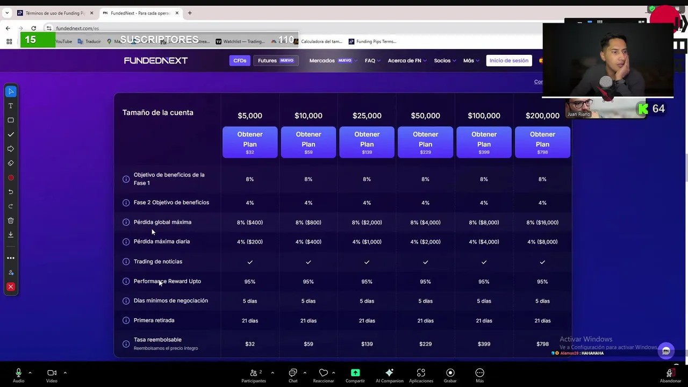Click the Inicio de sesión button
Screen dimensions: 688x387
point(509,61)
